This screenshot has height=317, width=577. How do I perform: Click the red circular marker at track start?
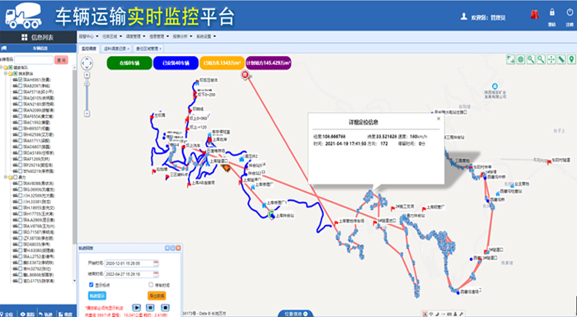[245, 75]
